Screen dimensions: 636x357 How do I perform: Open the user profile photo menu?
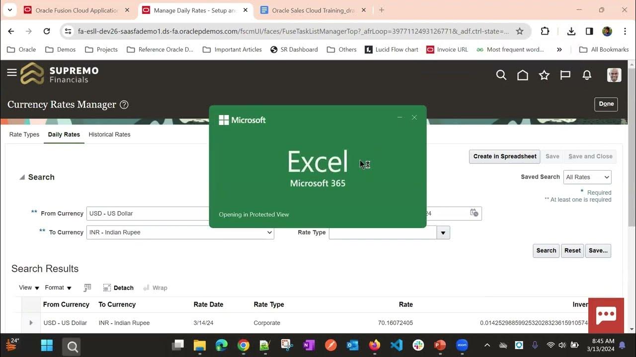[x=614, y=75]
